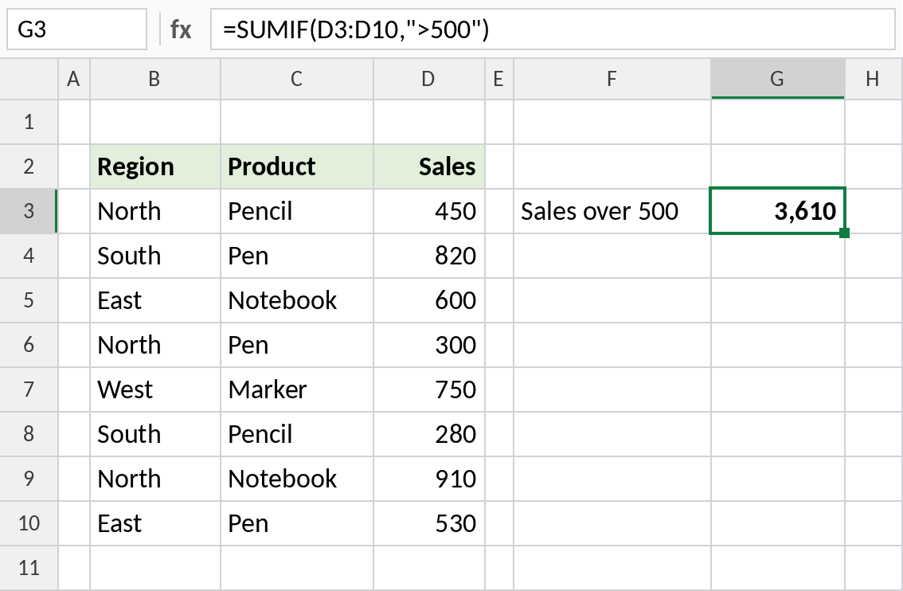
Task: Click Pen in row 10
Action: tap(297, 523)
